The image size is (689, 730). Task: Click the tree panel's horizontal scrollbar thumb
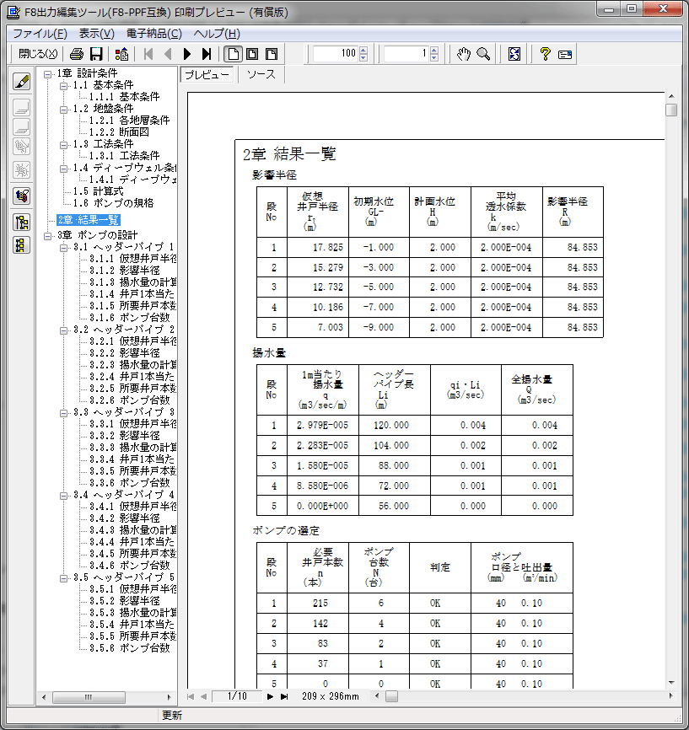pos(89,697)
